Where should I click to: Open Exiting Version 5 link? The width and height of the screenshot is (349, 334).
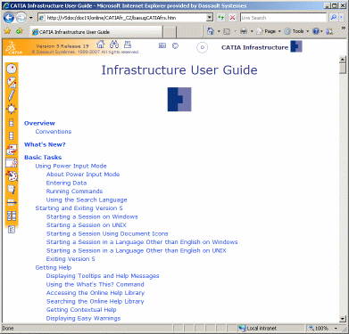coord(71,259)
